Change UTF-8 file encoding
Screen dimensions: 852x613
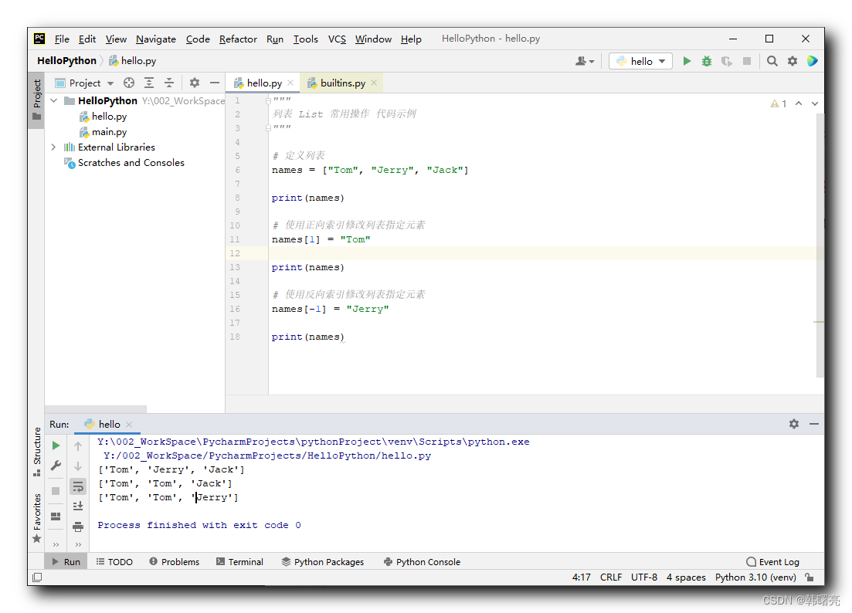pyautogui.click(x=644, y=577)
